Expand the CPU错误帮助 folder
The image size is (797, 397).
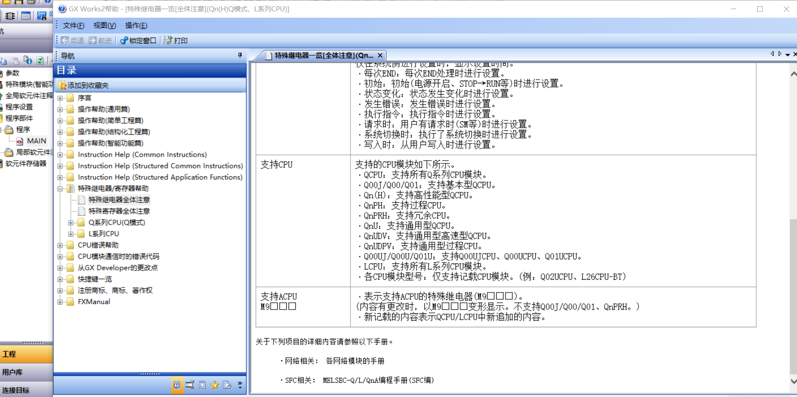pos(60,245)
